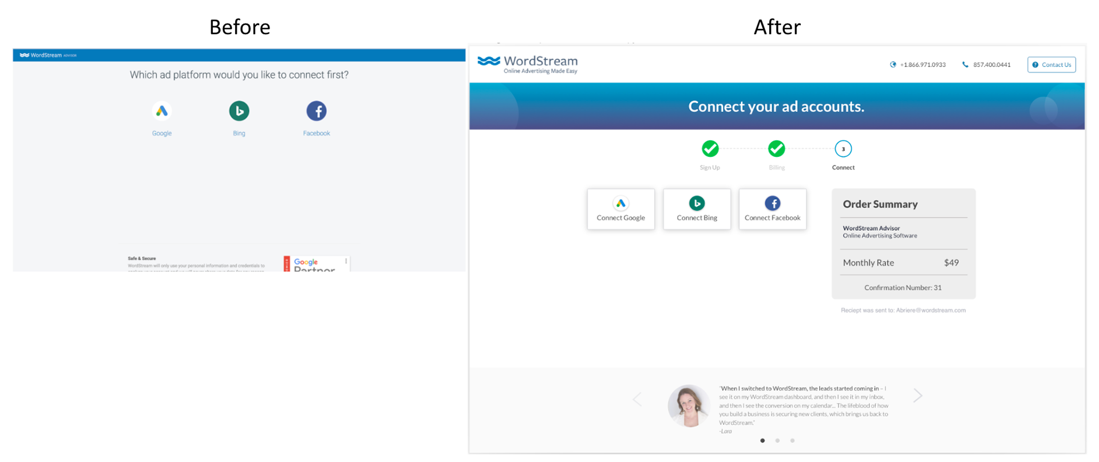This screenshot has height=462, width=1099.
Task: Select the first testimonial carousel dot
Action: 762,441
